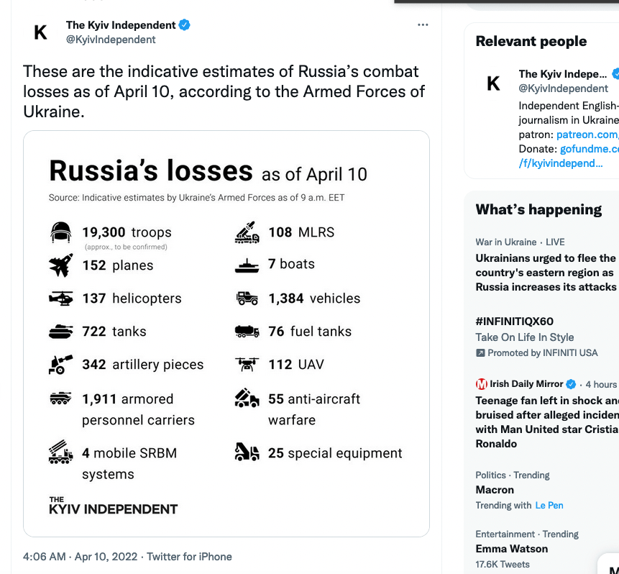619x574 pixels.
Task: Open the Emma Watson trending topic
Action: pyautogui.click(x=511, y=549)
